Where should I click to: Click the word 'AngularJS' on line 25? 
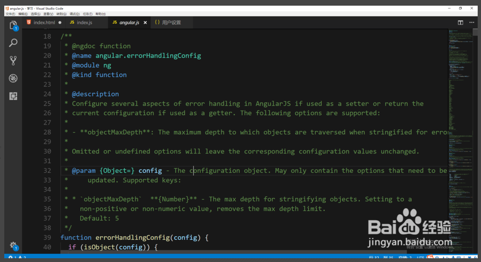pos(273,103)
